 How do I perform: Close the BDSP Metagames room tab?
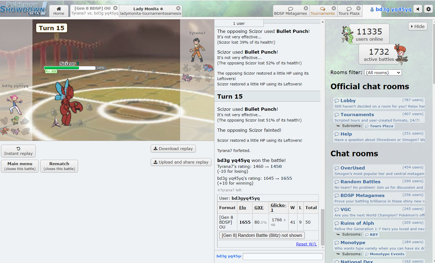click(306, 8)
